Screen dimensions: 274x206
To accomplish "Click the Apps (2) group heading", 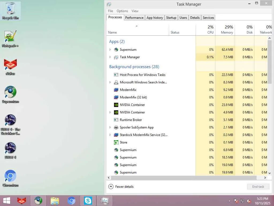I will coord(117,42).
